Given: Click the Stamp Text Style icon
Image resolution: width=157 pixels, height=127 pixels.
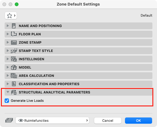Looking at the screenshot, I should click(x=14, y=51).
